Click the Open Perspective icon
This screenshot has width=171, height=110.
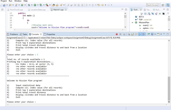coord(163,5)
